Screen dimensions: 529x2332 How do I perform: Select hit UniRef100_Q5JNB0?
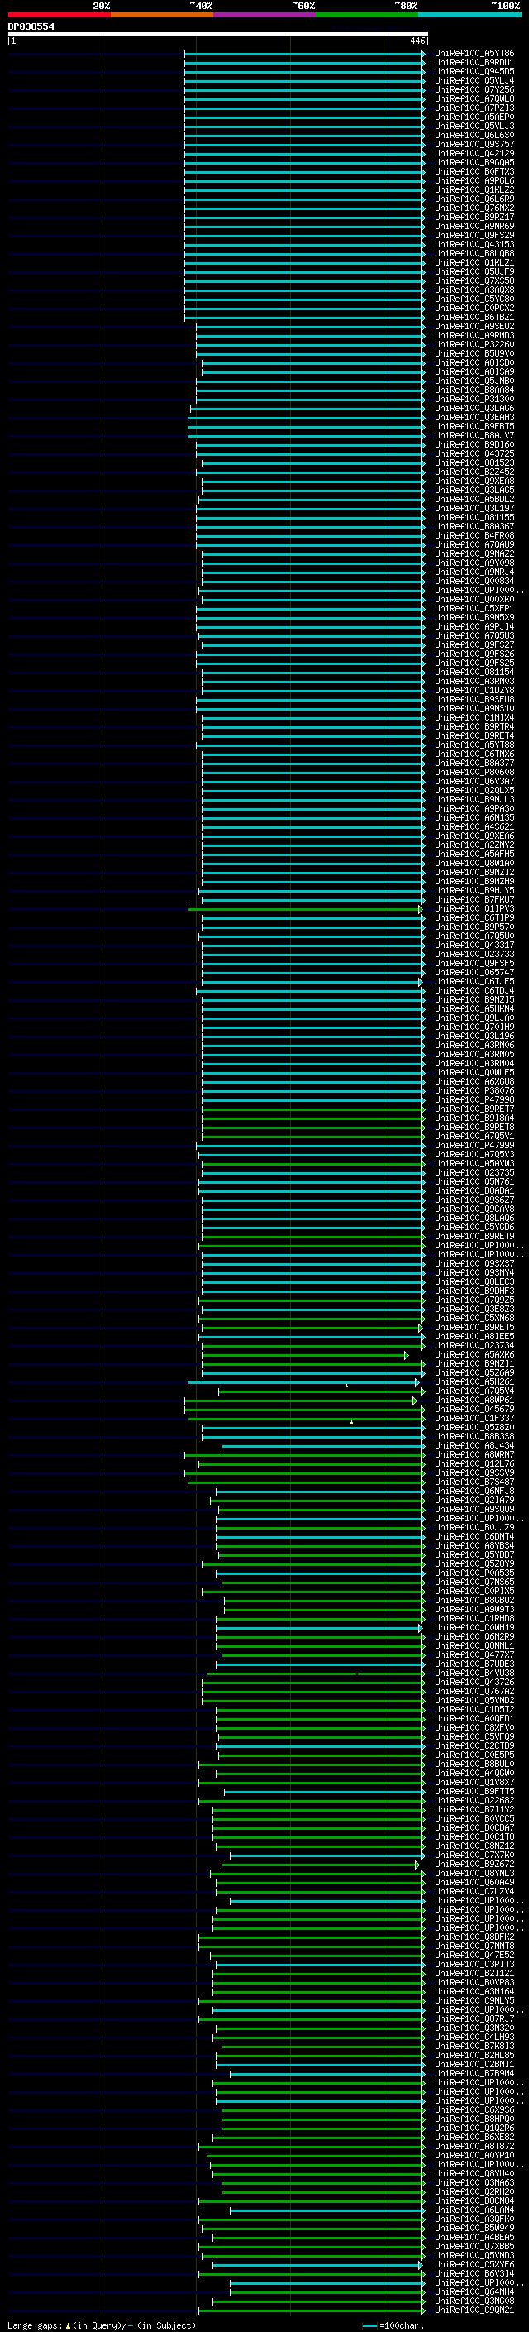[x=474, y=381]
